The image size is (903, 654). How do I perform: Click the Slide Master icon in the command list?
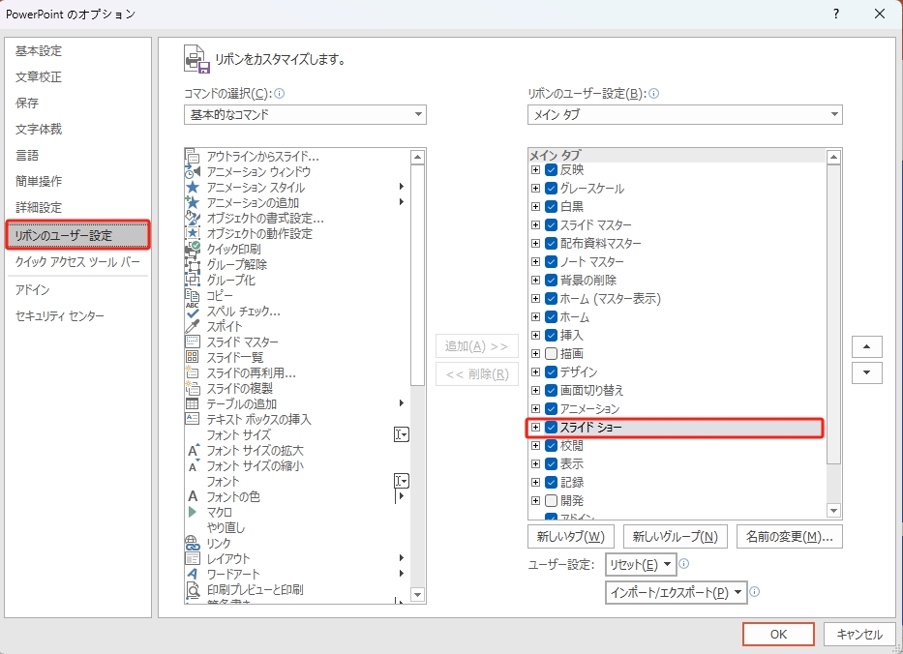point(193,342)
